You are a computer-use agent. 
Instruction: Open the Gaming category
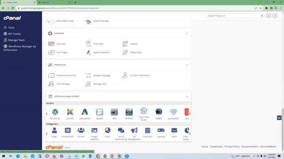(161, 132)
